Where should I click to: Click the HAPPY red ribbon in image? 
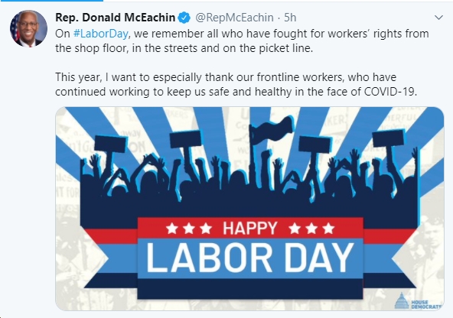[x=250, y=229]
